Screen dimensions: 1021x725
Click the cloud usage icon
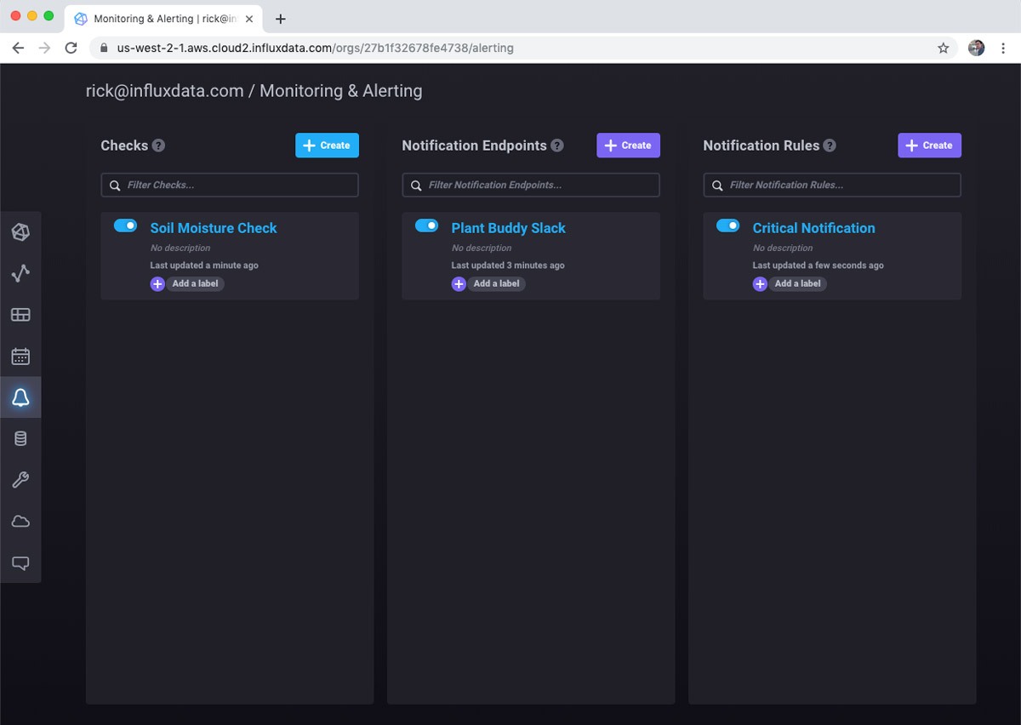coord(20,520)
